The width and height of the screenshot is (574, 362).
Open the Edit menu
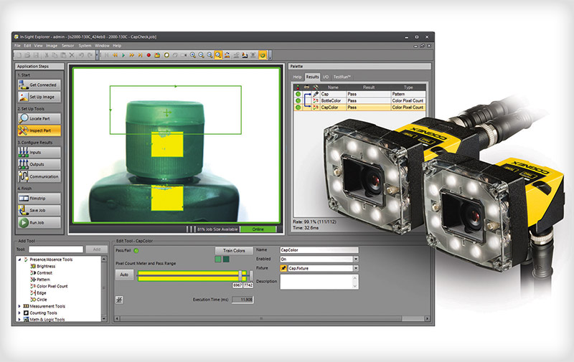pyautogui.click(x=27, y=46)
